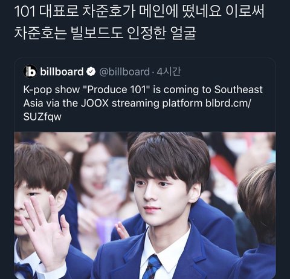The image size is (290, 279).
Task: Click the verified badge beside billboard
Action: tap(91, 71)
